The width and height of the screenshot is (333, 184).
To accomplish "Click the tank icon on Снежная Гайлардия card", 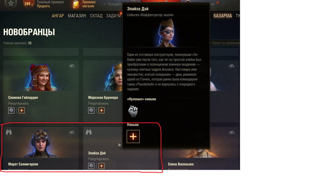I will pos(72,66).
